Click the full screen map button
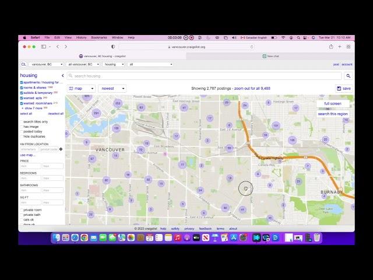 (x=333, y=104)
